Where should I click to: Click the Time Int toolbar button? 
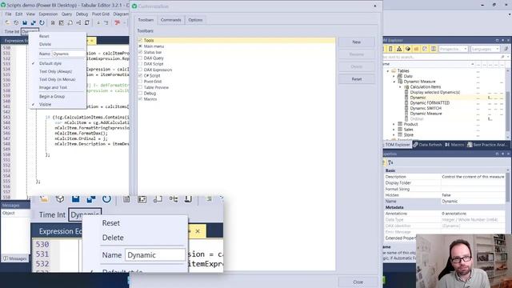[x=12, y=32]
